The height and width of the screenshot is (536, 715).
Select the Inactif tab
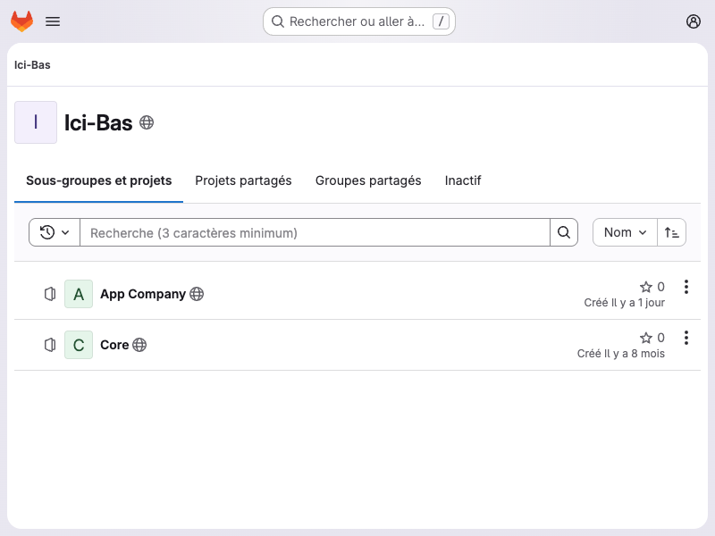[463, 180]
